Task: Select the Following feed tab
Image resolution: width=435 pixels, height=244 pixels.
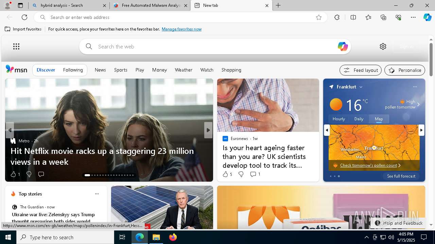Action: pos(73,70)
